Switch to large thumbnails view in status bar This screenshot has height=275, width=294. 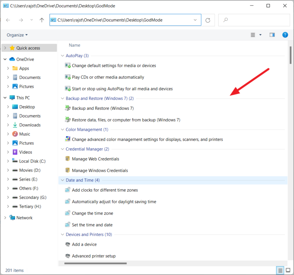click(x=288, y=270)
